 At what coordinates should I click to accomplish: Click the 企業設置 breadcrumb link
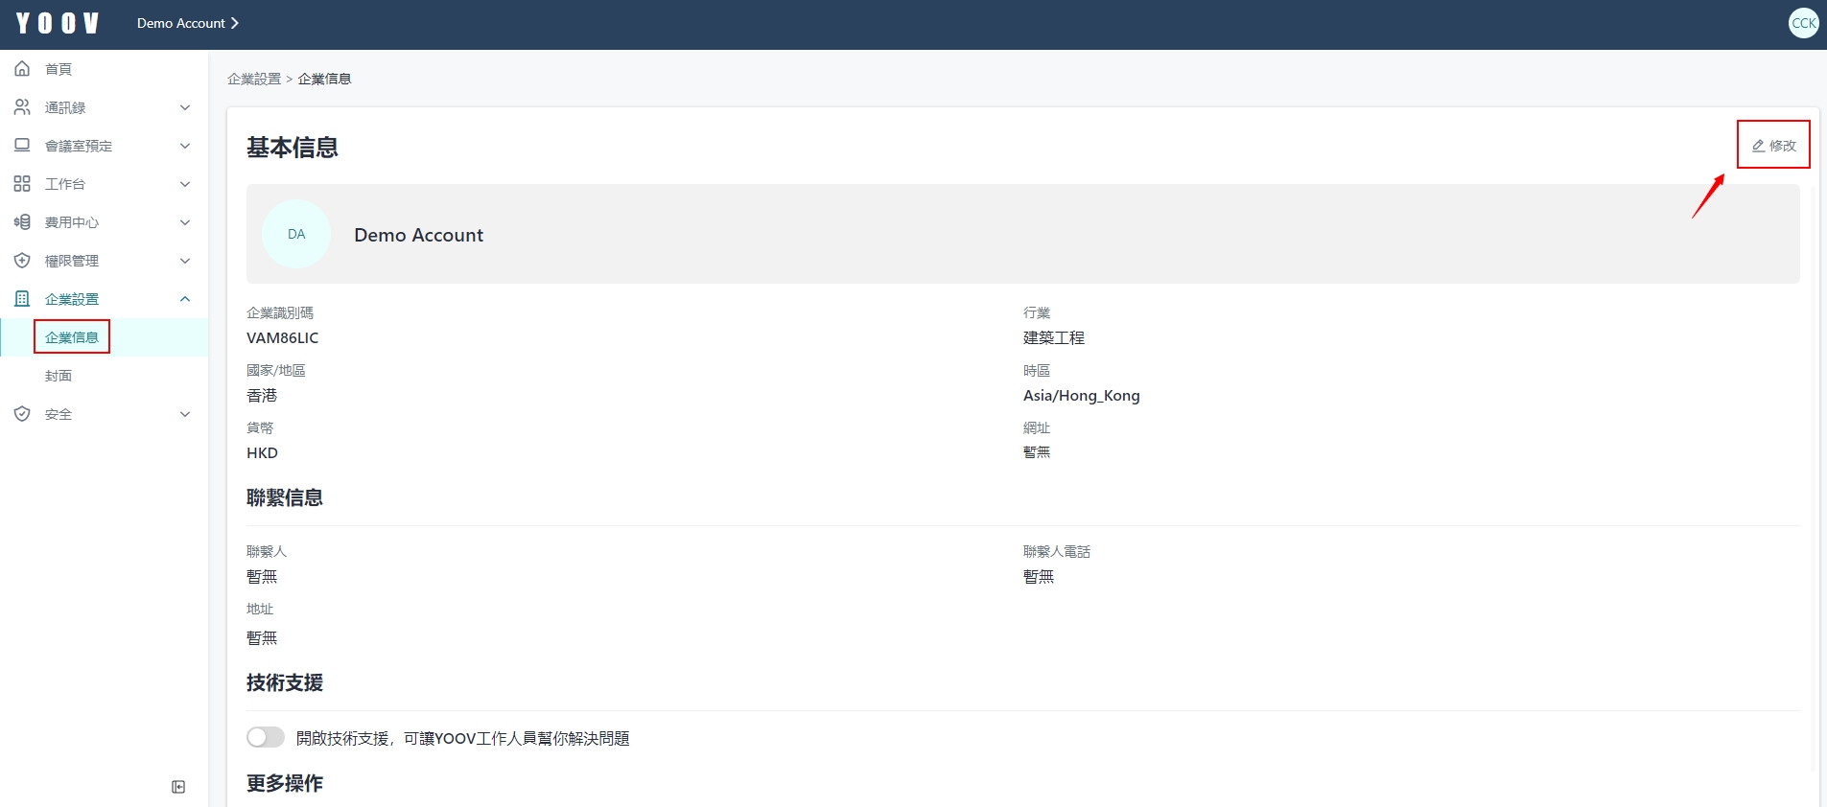[x=254, y=79]
